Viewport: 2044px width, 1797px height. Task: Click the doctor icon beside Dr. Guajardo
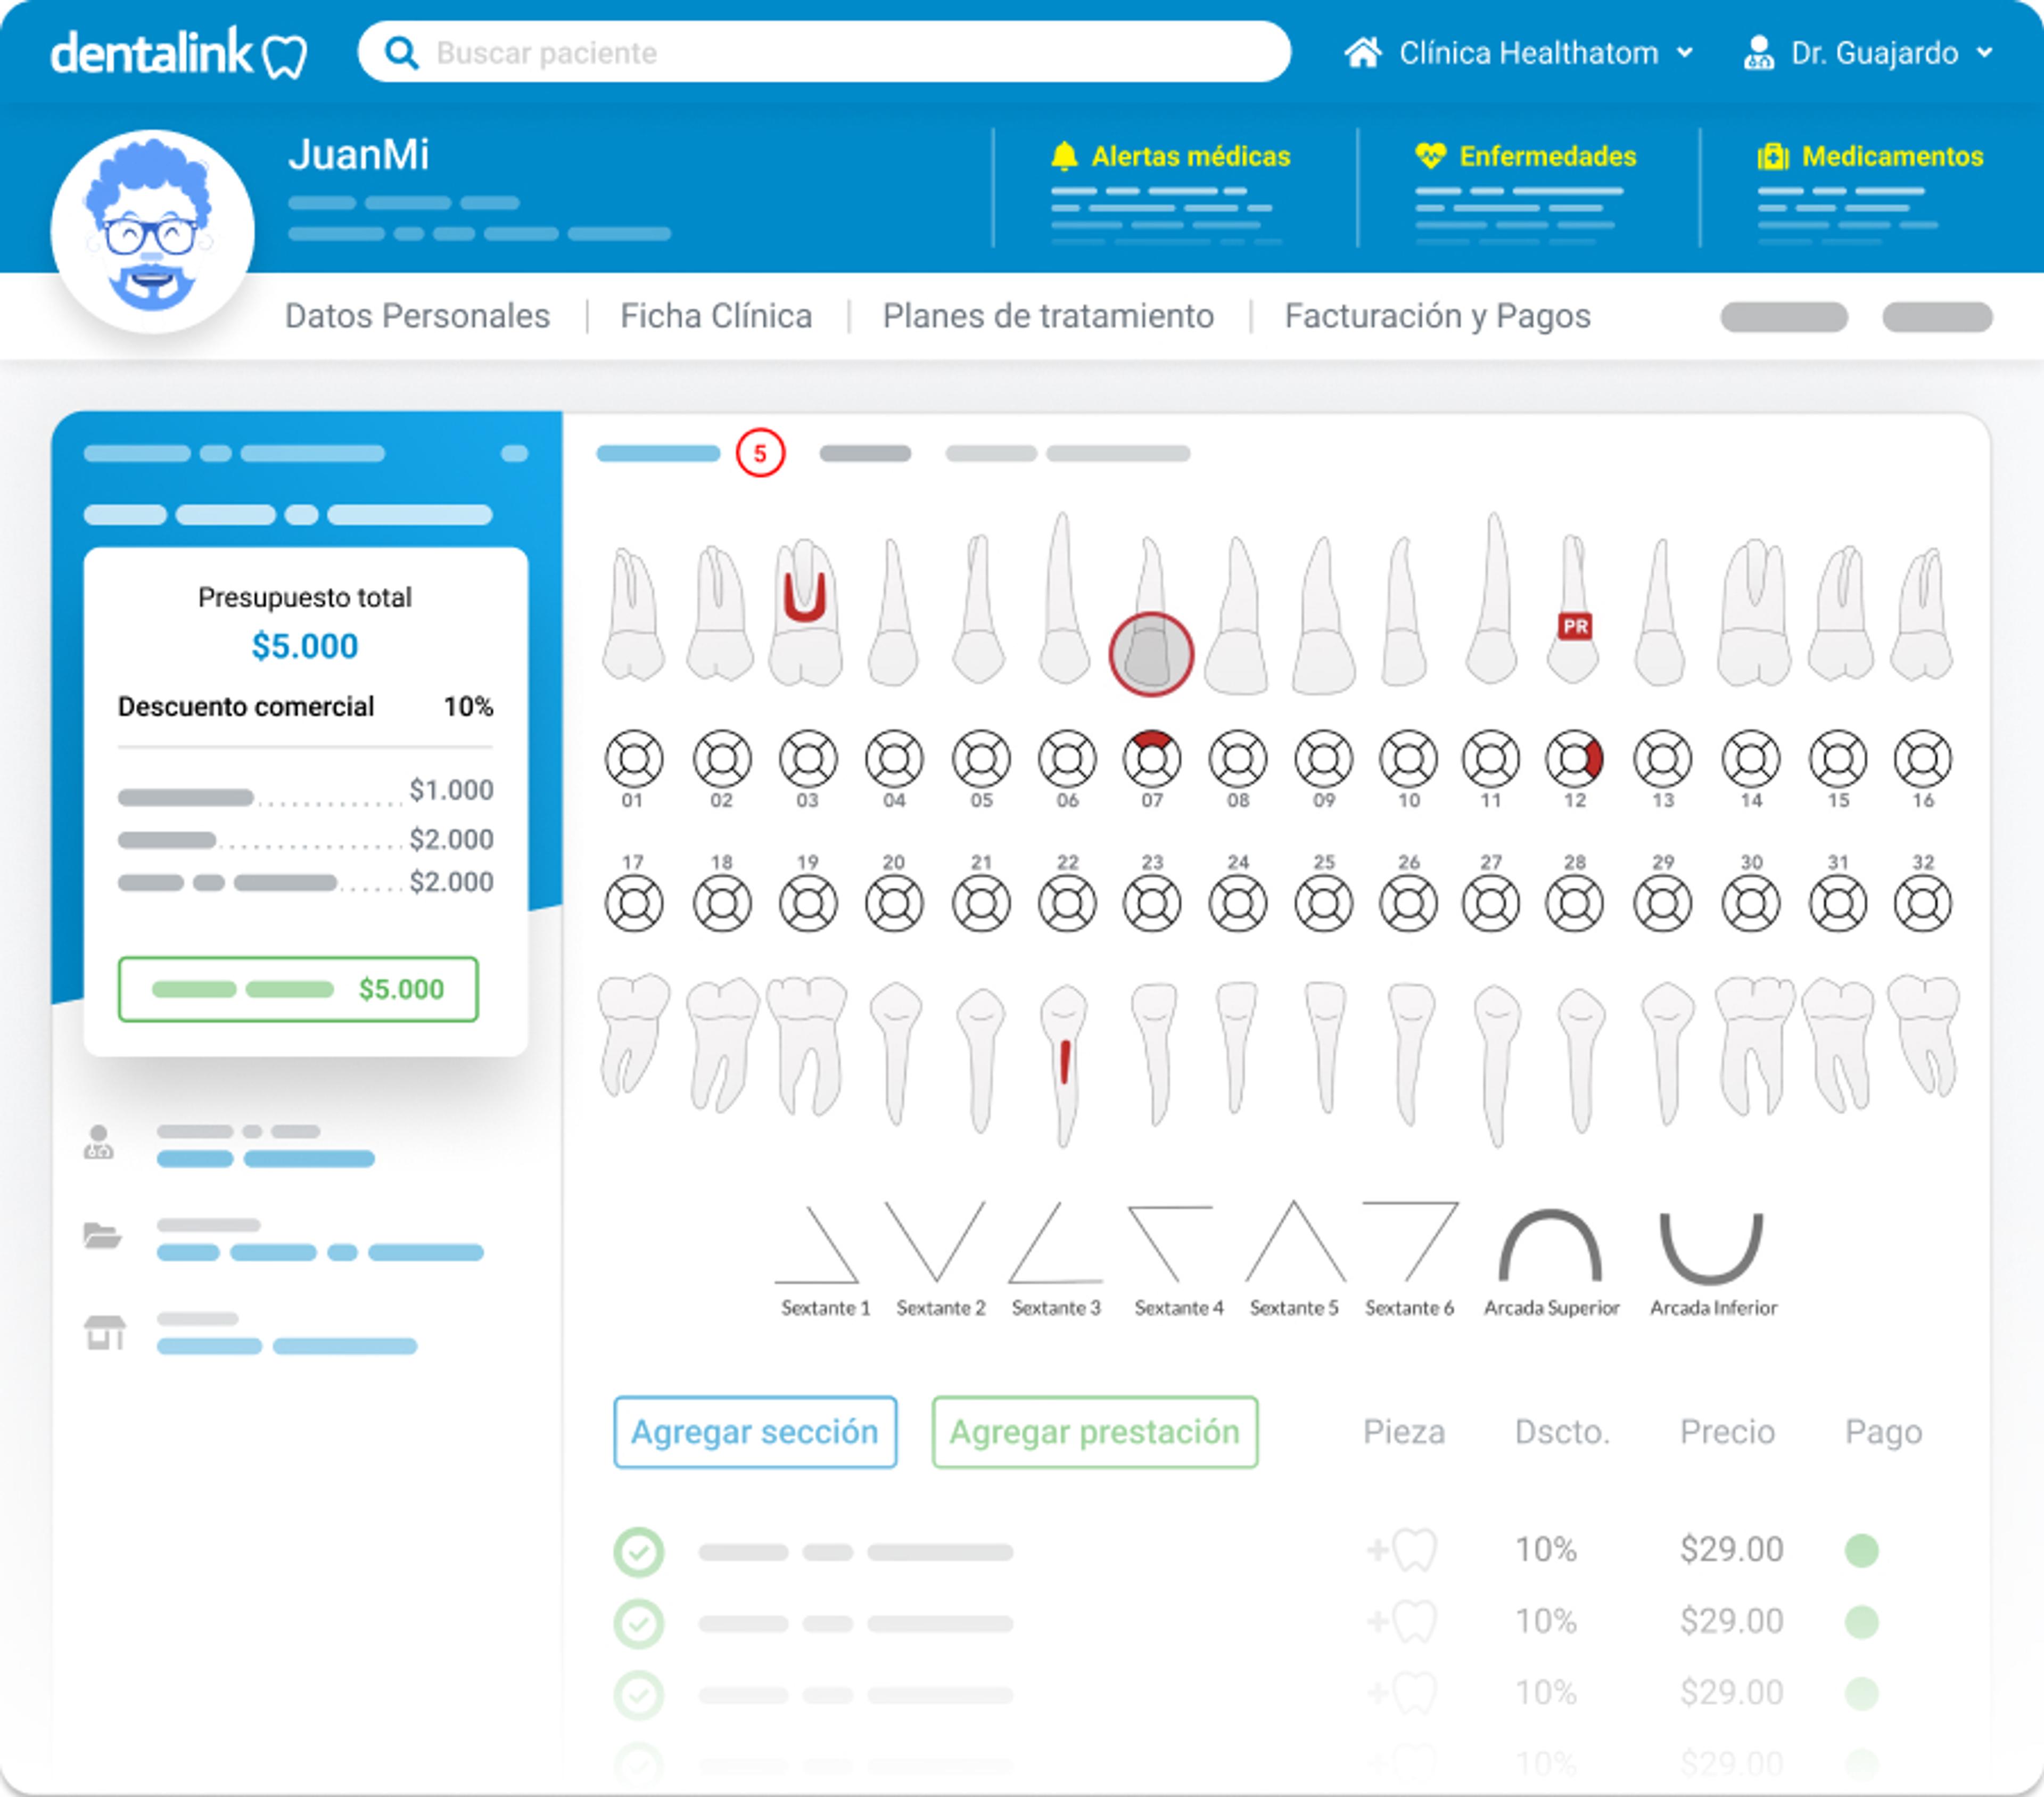tap(1758, 52)
